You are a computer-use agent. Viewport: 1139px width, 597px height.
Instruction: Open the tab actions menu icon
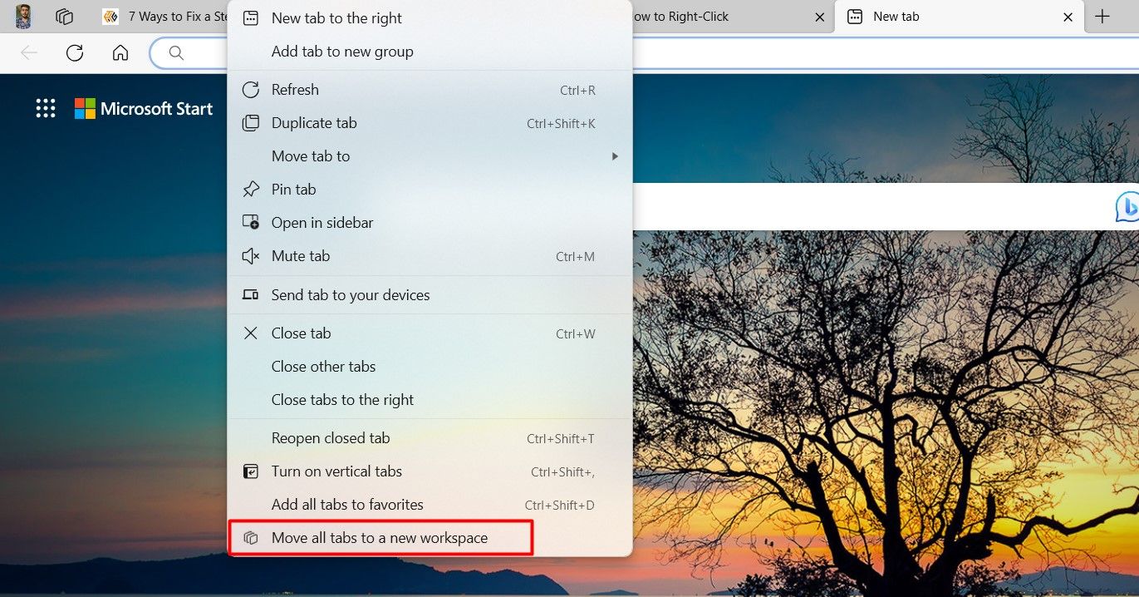64,17
